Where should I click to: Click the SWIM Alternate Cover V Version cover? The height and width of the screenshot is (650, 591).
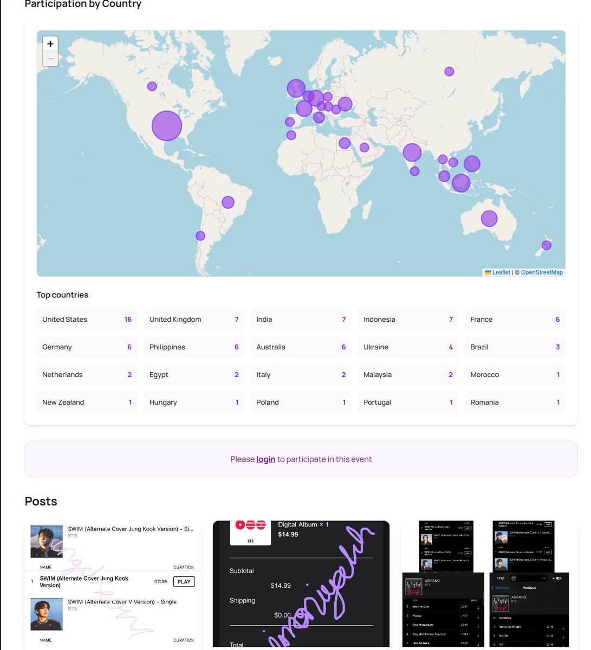47,614
